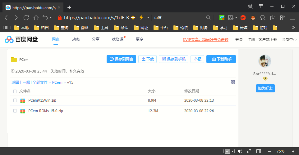Click the 下载 button
Viewport: 299px width, 155px height.
click(147, 59)
